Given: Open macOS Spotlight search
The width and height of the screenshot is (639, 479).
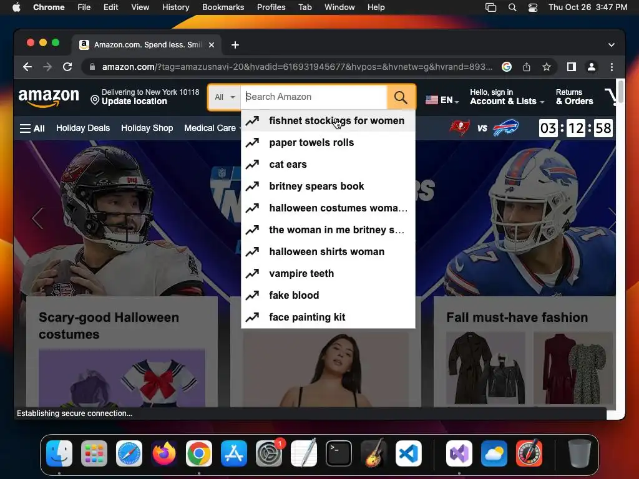Looking at the screenshot, I should click(x=512, y=7).
